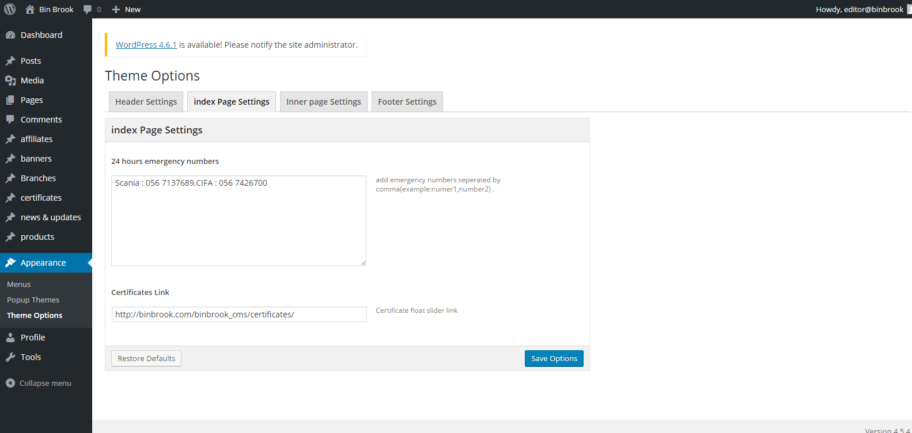The image size is (912, 433).
Task: Follow the WordPress 4.6.1 update link
Action: tap(146, 45)
